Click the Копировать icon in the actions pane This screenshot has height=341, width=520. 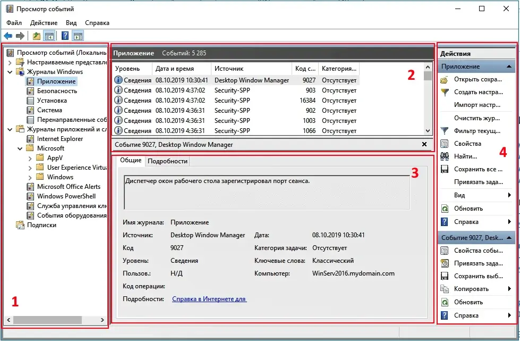[445, 289]
